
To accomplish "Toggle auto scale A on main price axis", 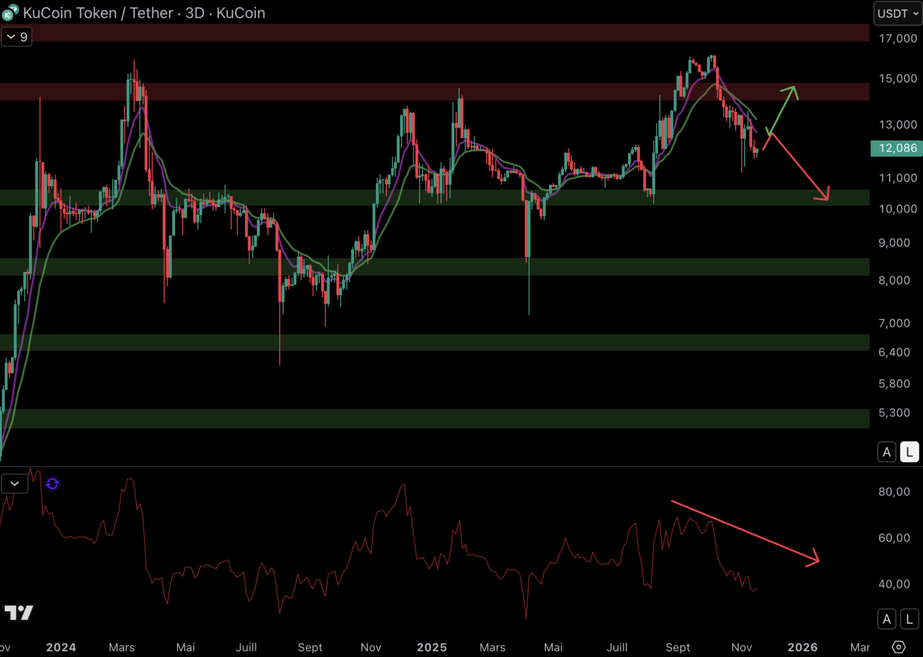I will 887,452.
